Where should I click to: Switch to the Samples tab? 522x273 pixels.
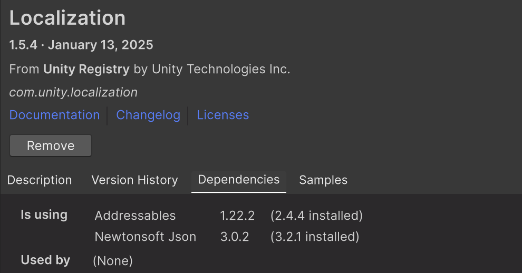[323, 180]
